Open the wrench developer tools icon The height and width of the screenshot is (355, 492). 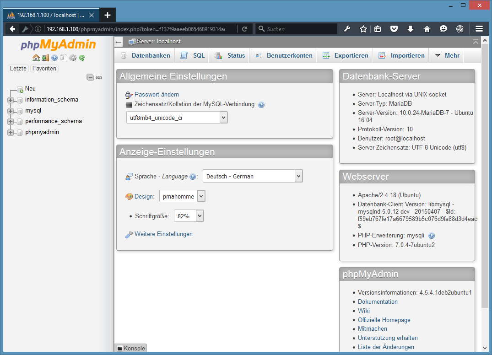(347, 29)
